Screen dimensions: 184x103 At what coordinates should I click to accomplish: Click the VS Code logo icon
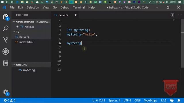click(4, 7)
